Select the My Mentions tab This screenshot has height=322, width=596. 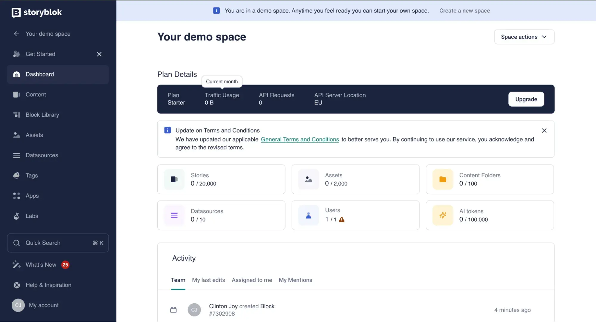295,280
